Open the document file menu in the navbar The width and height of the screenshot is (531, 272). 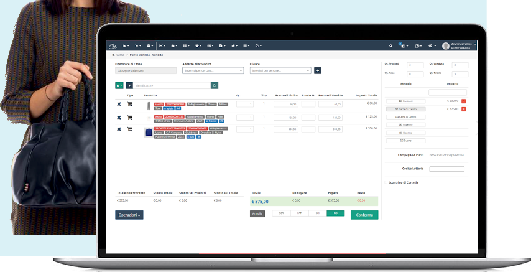coord(222,46)
